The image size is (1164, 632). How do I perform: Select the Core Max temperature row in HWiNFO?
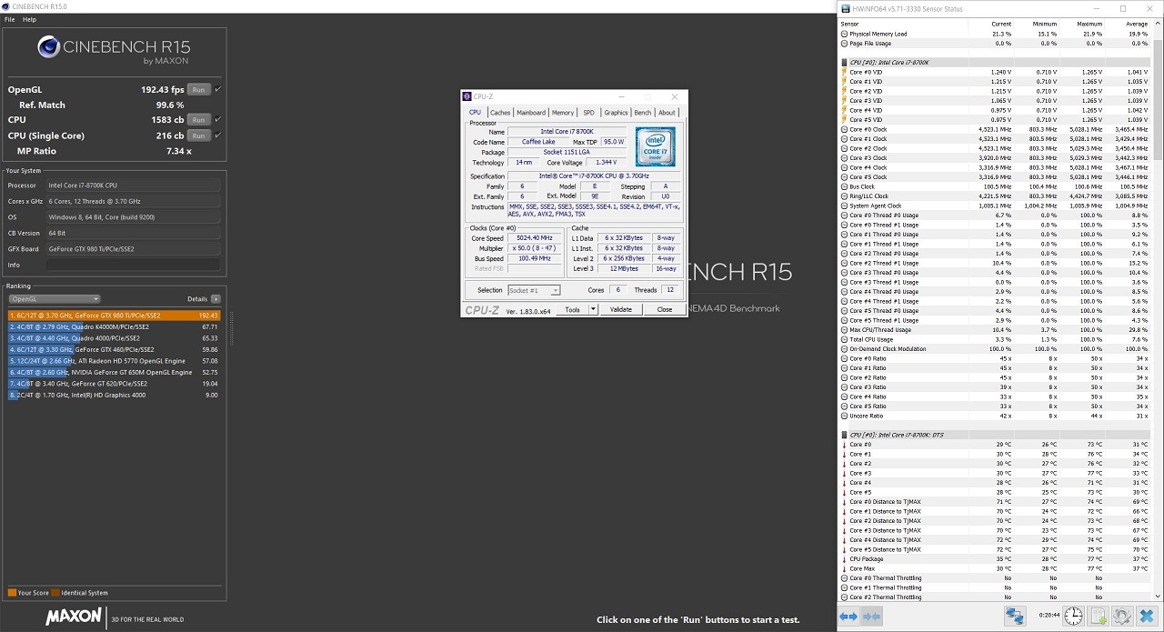pos(997,568)
